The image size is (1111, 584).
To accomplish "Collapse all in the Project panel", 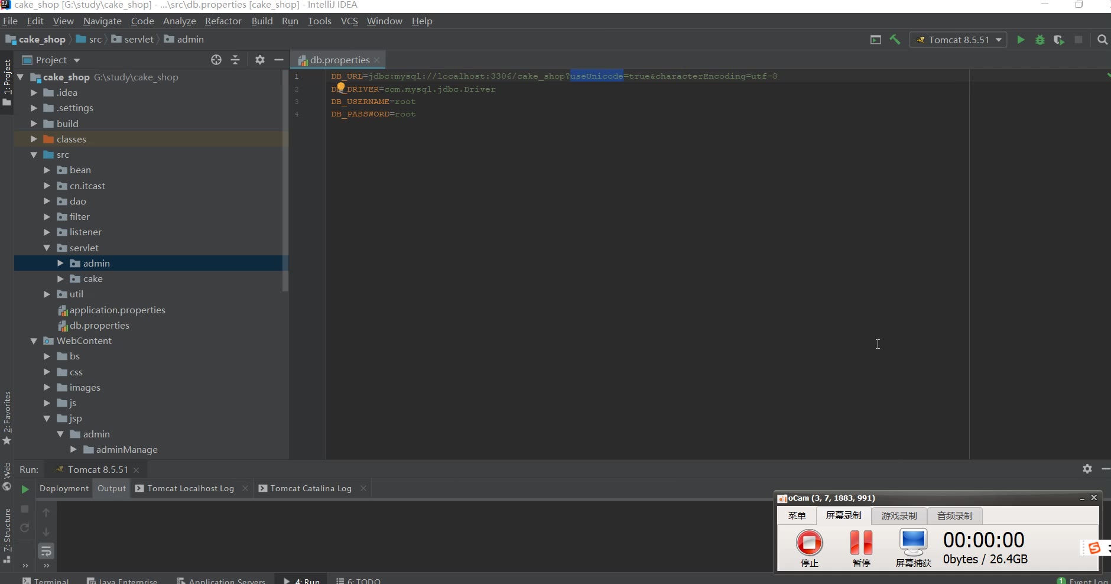I will 235,60.
